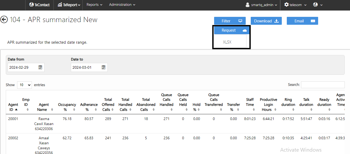Sort by the Adherance % column

tap(89, 107)
